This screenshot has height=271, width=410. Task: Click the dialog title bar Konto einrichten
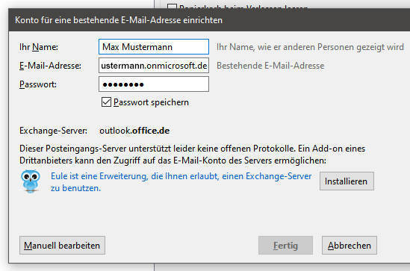[x=119, y=20]
